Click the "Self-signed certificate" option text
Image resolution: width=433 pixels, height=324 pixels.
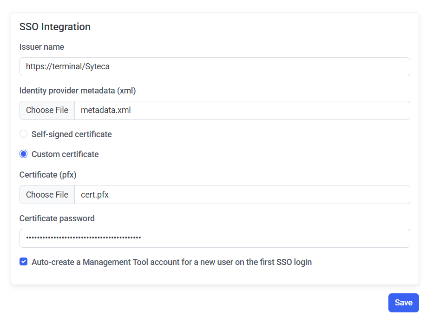[x=72, y=134]
